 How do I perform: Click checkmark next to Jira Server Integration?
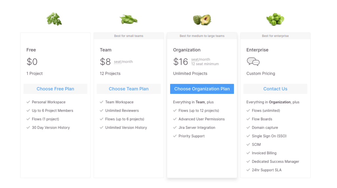pyautogui.click(x=175, y=127)
